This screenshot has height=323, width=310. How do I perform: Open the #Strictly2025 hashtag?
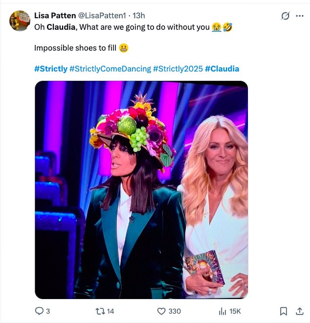click(x=177, y=69)
